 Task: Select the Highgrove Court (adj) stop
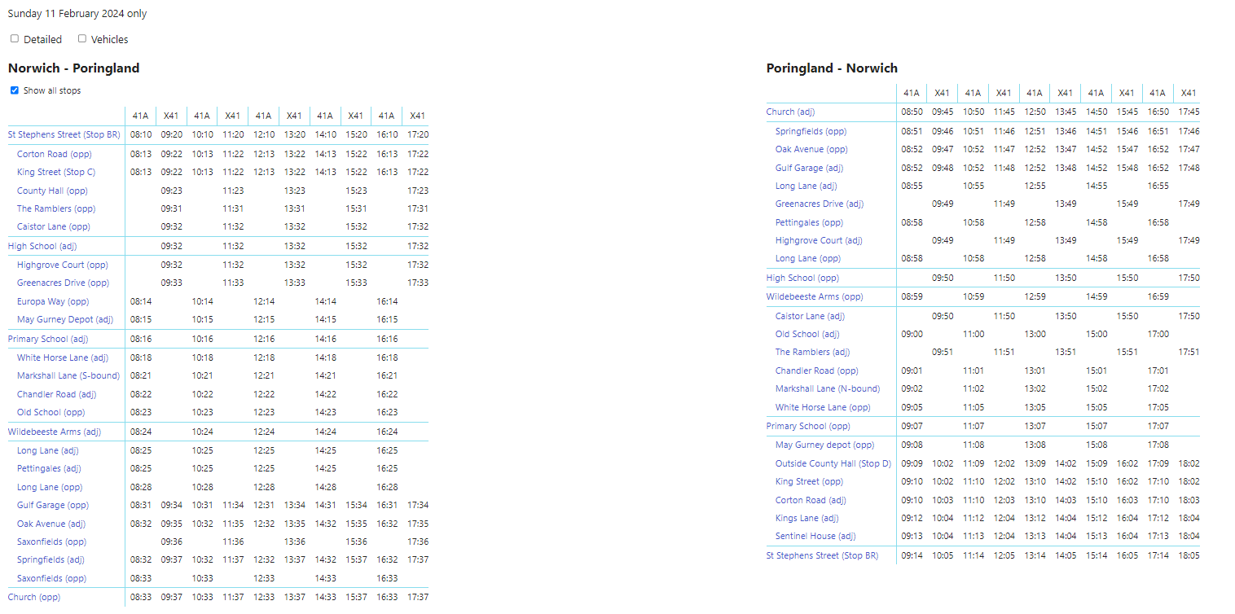(819, 240)
